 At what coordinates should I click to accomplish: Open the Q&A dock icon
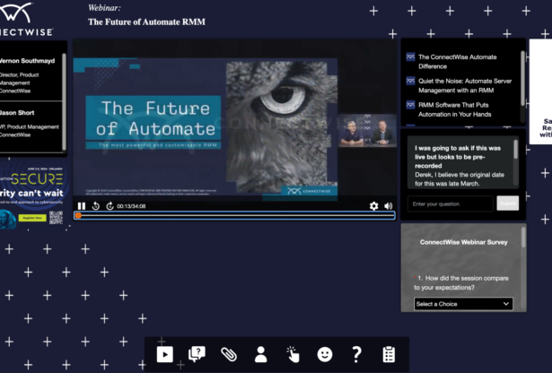tap(197, 354)
